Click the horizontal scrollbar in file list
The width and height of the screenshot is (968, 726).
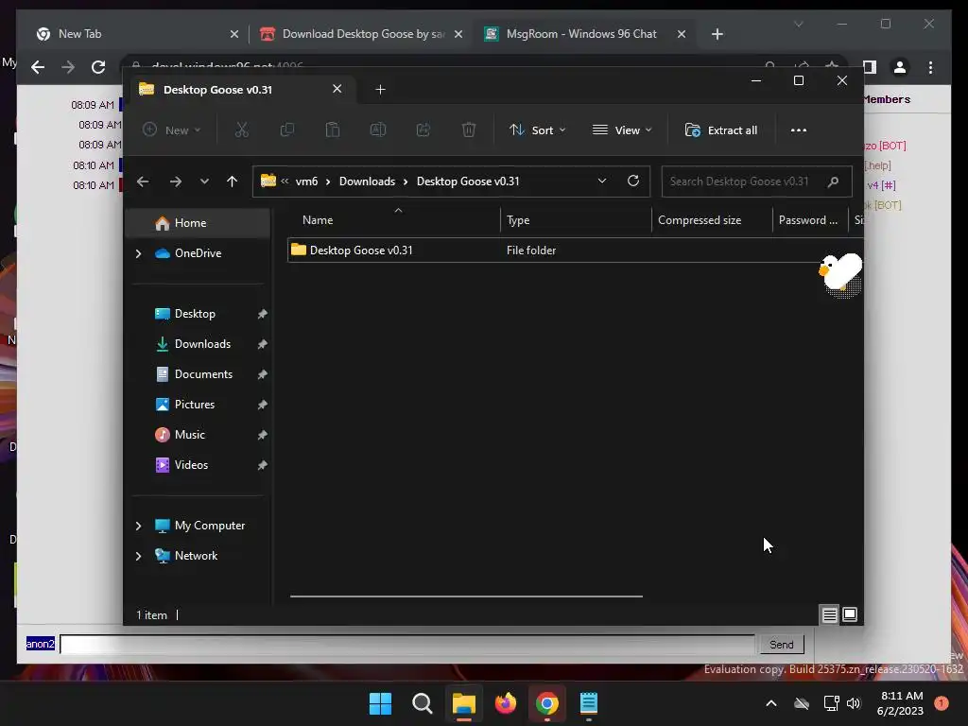pos(466,596)
